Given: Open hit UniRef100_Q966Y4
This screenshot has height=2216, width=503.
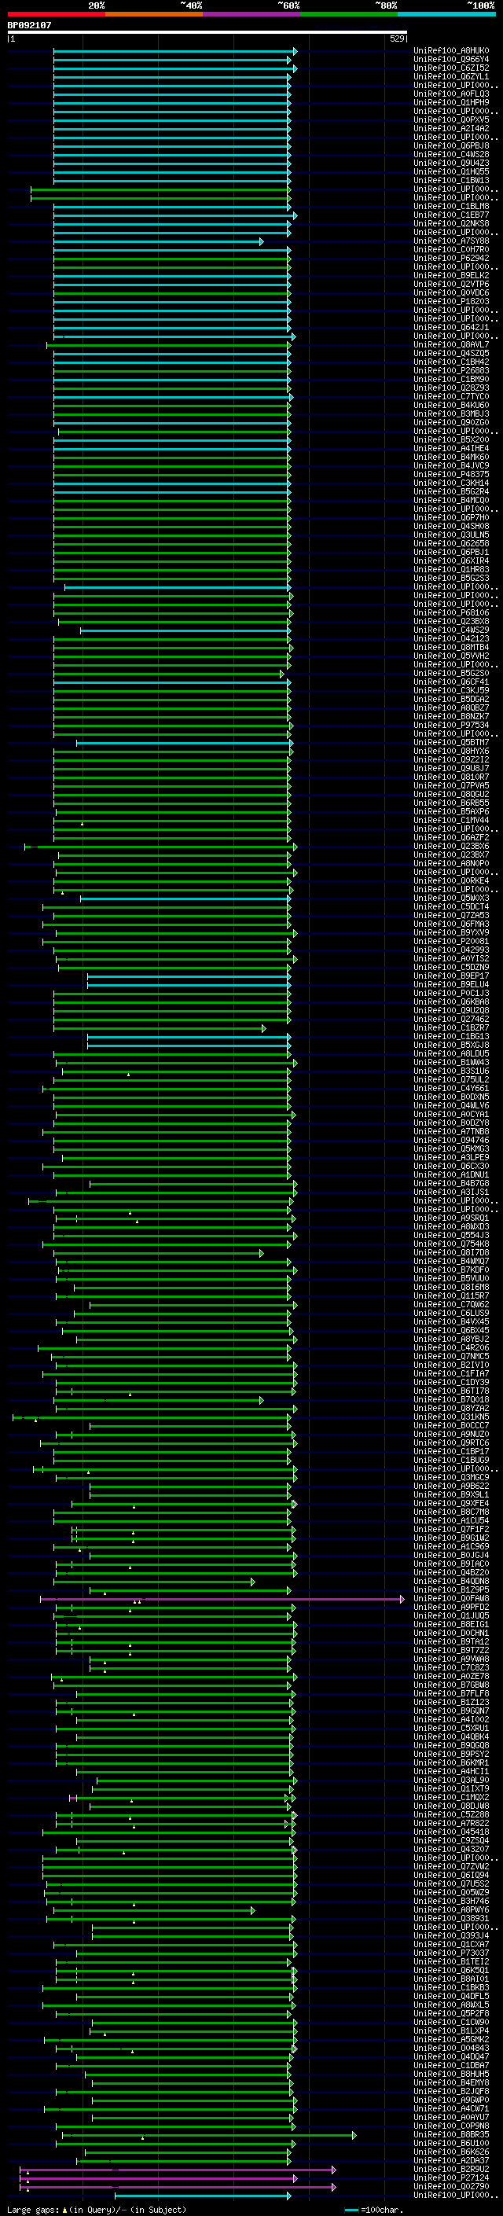Looking at the screenshot, I should click(x=451, y=60).
